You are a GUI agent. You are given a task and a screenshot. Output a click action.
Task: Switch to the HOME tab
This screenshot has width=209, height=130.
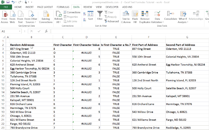(x=18, y=7)
